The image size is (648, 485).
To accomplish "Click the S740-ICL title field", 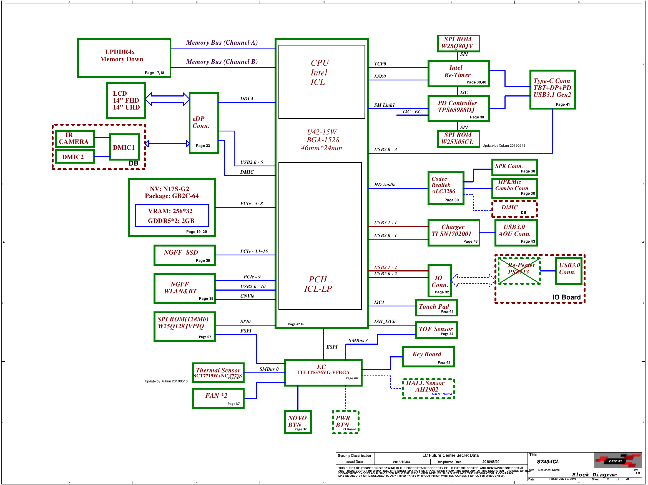I will tap(547, 462).
